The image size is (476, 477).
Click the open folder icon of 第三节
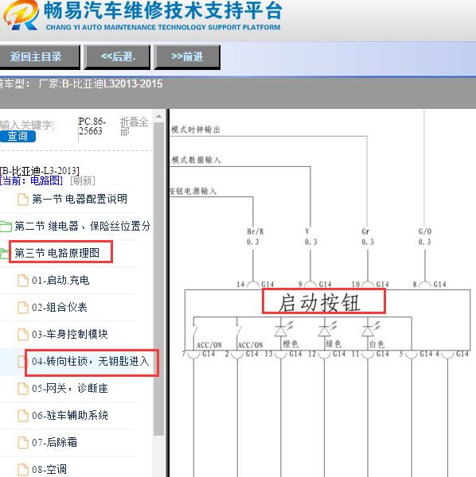(4, 253)
